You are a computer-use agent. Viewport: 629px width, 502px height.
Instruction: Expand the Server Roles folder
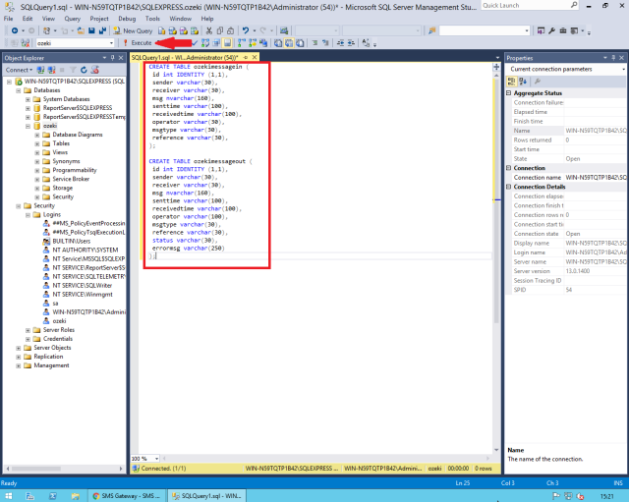click(28, 330)
